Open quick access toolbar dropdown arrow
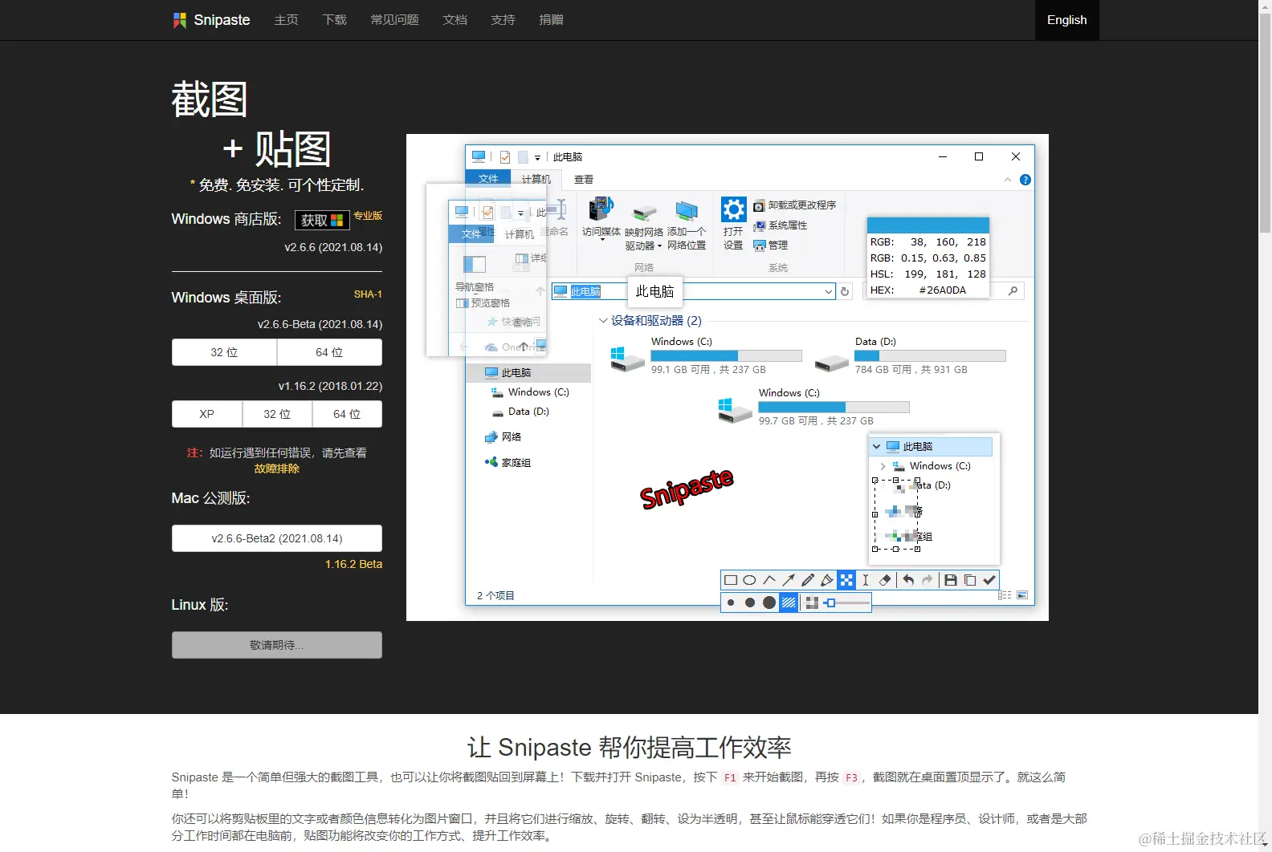The height and width of the screenshot is (852, 1272). tap(537, 158)
